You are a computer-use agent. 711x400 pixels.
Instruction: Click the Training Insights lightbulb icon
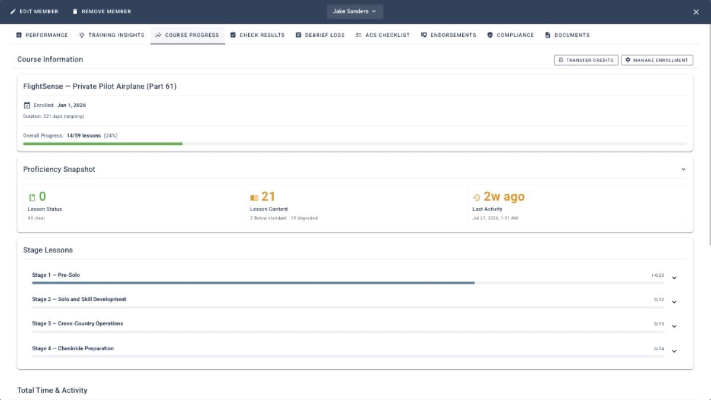pos(82,35)
